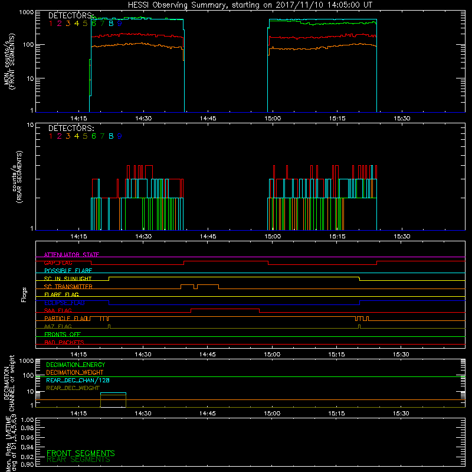The width and height of the screenshot is (472, 472).
Task: Click 14:30 tick label under front segments plot
Action: coord(143,119)
